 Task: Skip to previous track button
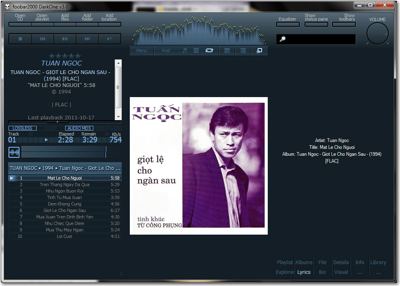pyautogui.click(x=43, y=39)
